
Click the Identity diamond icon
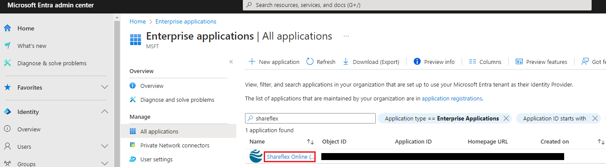[7, 112]
